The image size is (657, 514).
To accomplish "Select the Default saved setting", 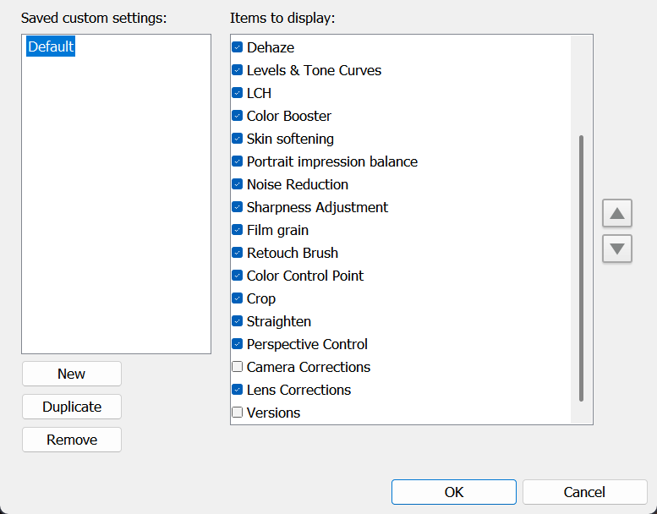I will [x=51, y=47].
